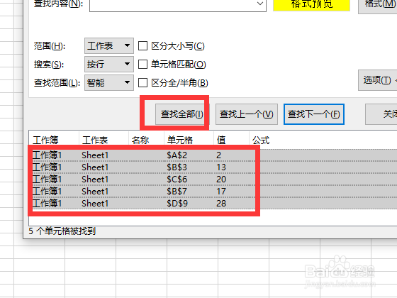Image resolution: width=397 pixels, height=298 pixels.
Task: Open the Within (范围) dropdown showing 工作表
Action: (x=109, y=46)
